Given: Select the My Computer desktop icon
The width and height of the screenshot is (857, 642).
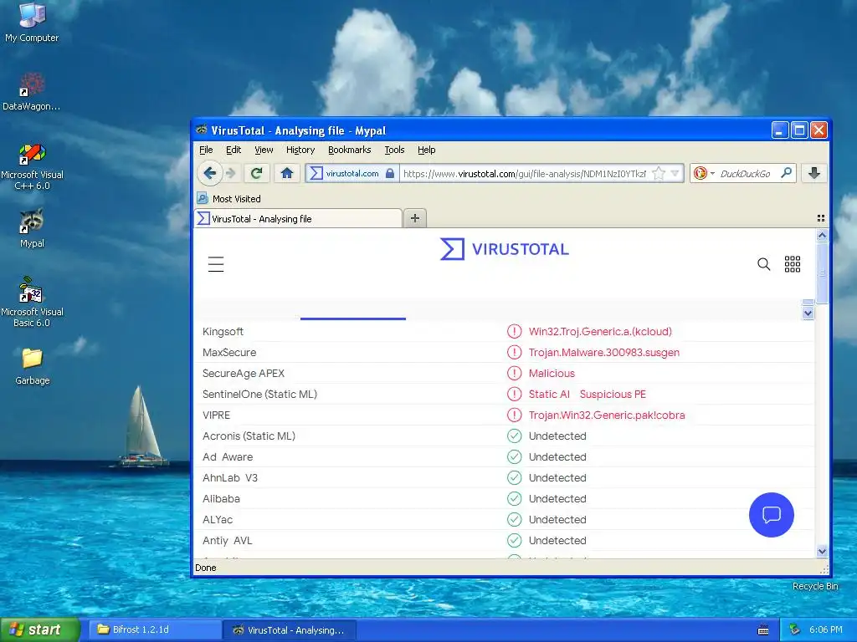Looking at the screenshot, I should [32, 23].
